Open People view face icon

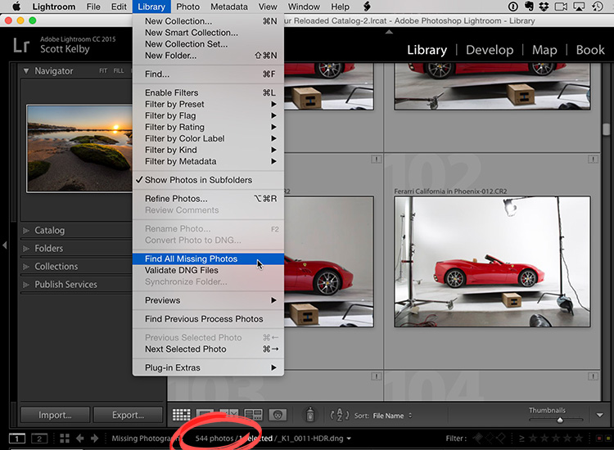coord(278,415)
